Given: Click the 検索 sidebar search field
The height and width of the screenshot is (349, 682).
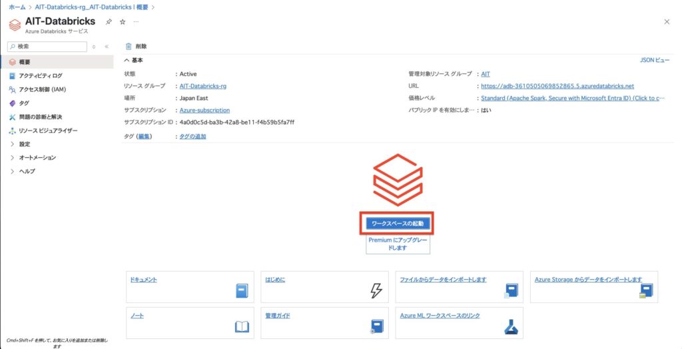Looking at the screenshot, I should 47,46.
